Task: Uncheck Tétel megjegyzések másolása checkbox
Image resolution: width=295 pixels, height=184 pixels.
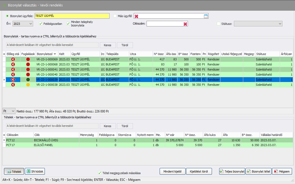Action: click(100, 173)
